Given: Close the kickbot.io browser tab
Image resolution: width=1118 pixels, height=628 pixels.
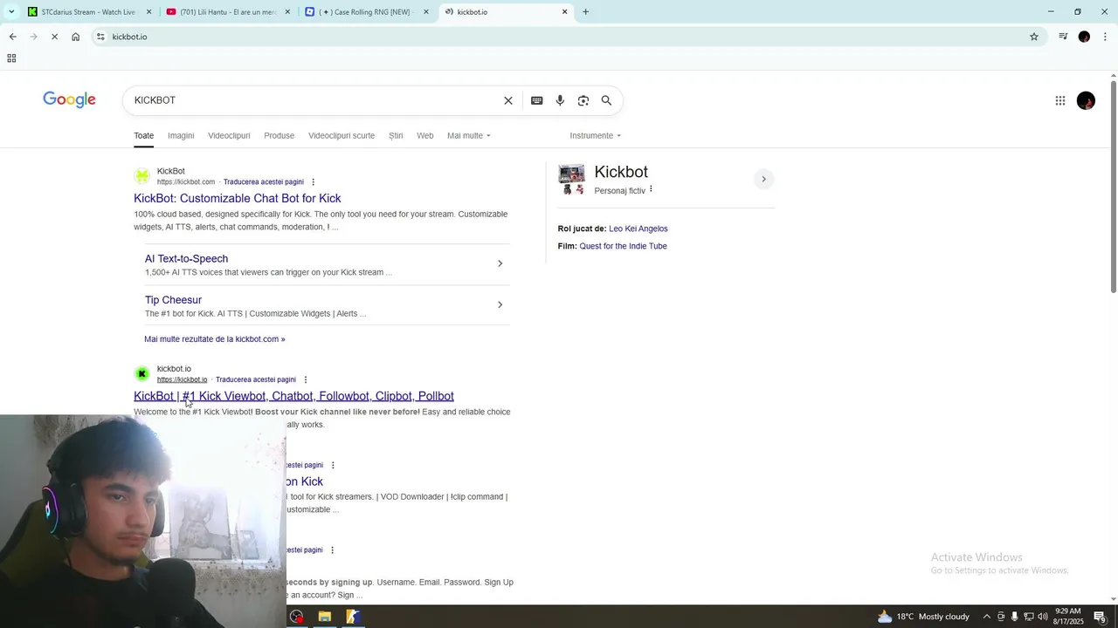Looking at the screenshot, I should point(564,12).
